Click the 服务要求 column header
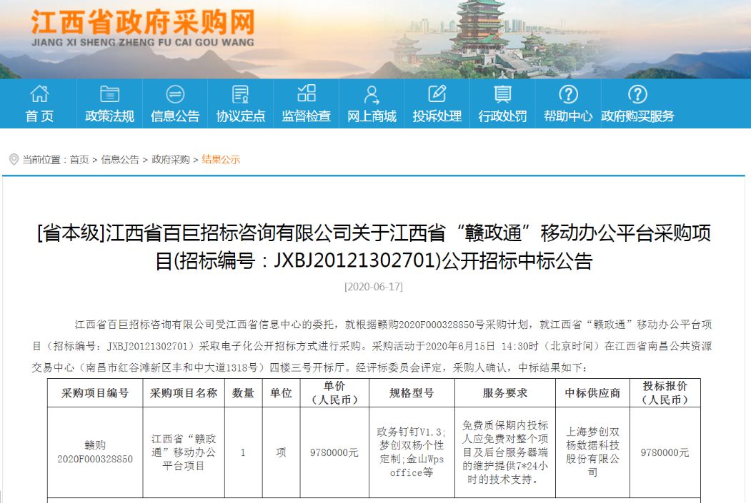The height and width of the screenshot is (503, 751). tap(504, 393)
